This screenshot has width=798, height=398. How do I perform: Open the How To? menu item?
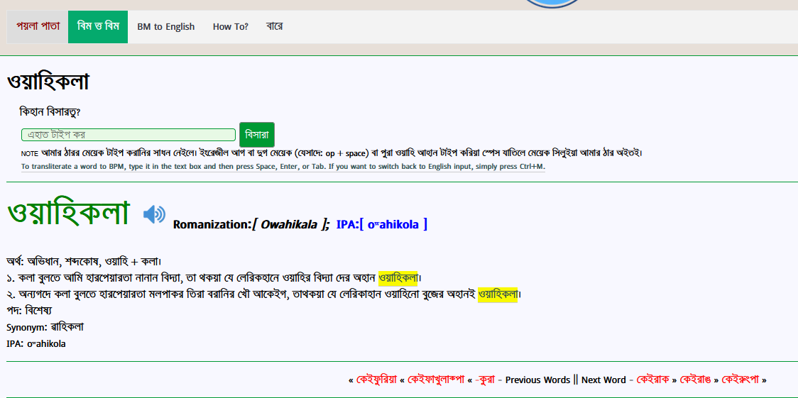pos(231,26)
